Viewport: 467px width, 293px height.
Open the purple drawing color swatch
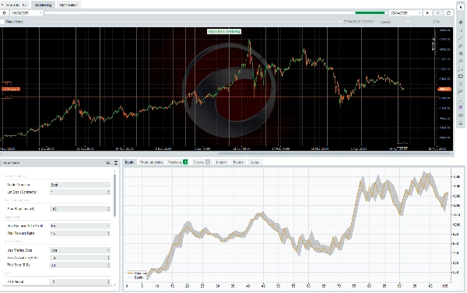click(x=461, y=107)
